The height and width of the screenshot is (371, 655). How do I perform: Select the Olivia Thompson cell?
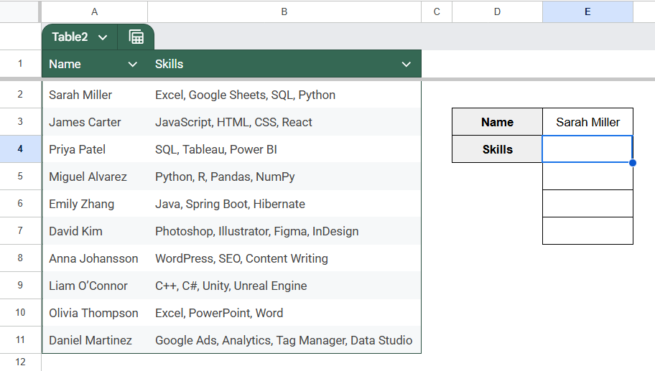tap(94, 313)
